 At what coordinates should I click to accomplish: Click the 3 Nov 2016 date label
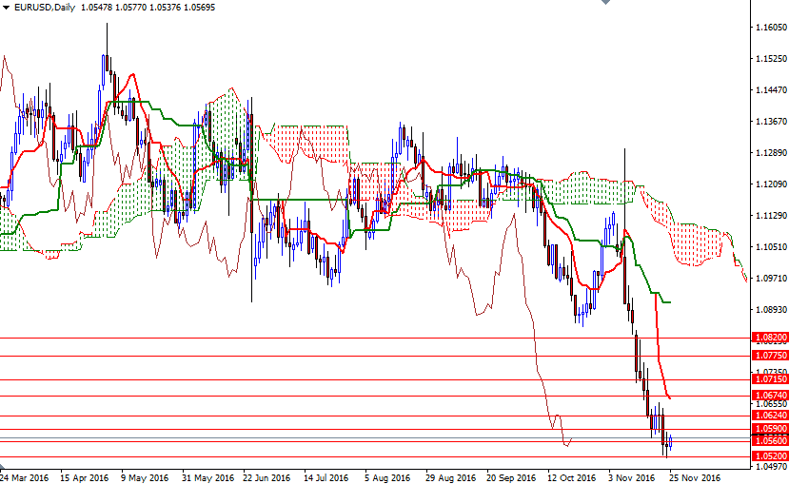coord(632,478)
